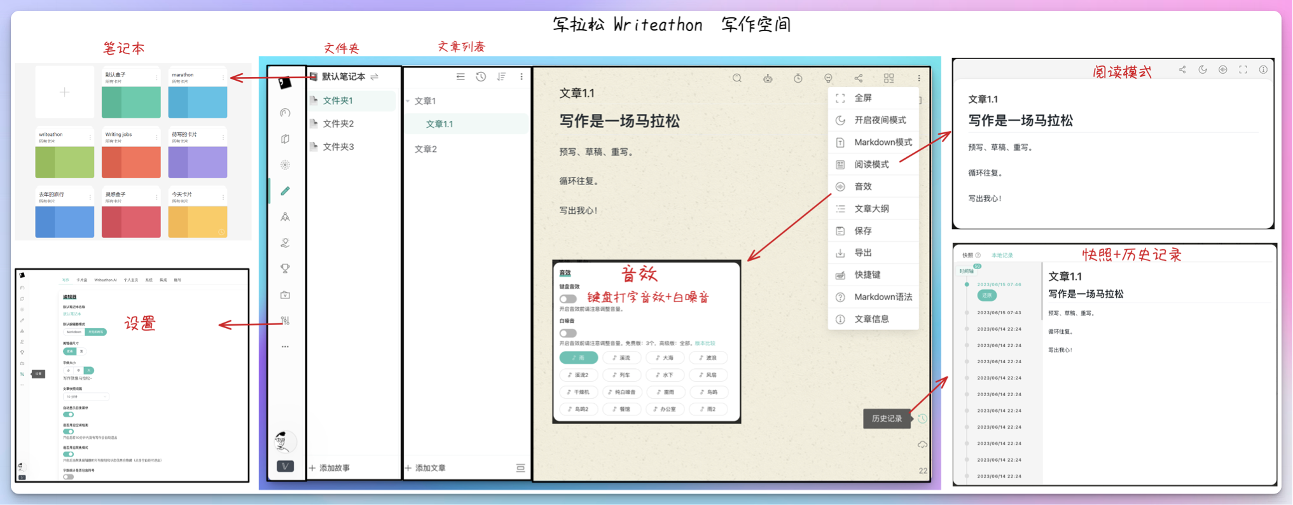
Task: Click the lightbulb idea icon in editor toolbar
Action: [828, 78]
